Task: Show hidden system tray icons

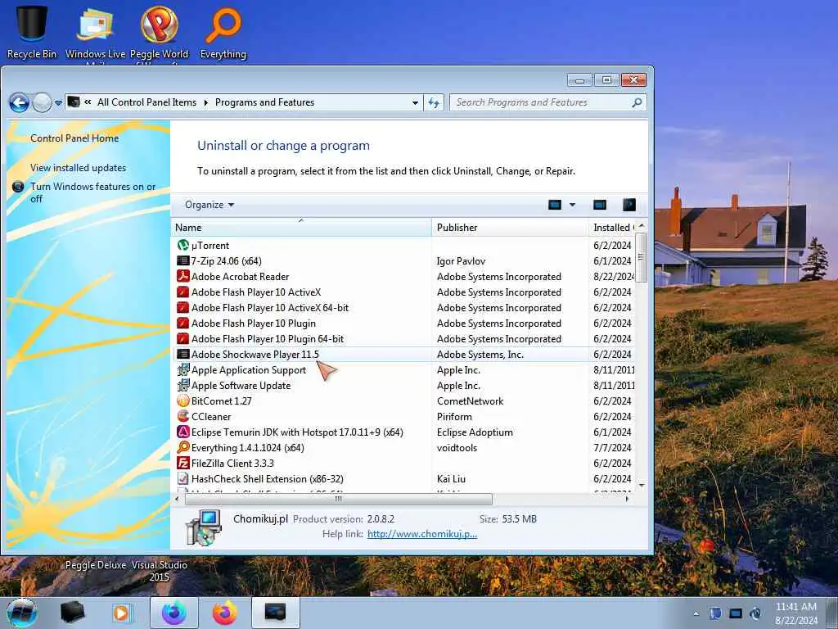Action: pyautogui.click(x=696, y=613)
